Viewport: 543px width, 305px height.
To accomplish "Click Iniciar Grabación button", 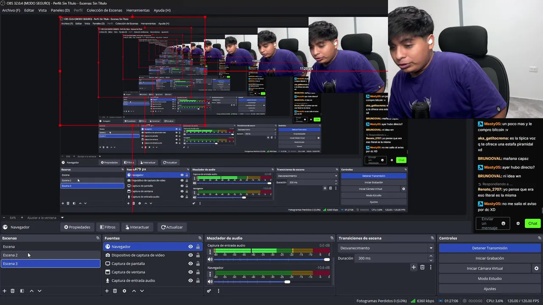I will click(490, 258).
